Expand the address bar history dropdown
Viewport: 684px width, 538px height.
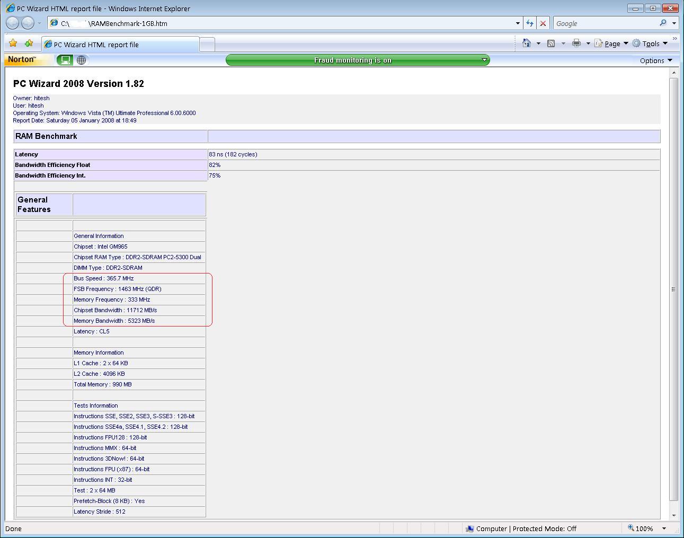518,23
